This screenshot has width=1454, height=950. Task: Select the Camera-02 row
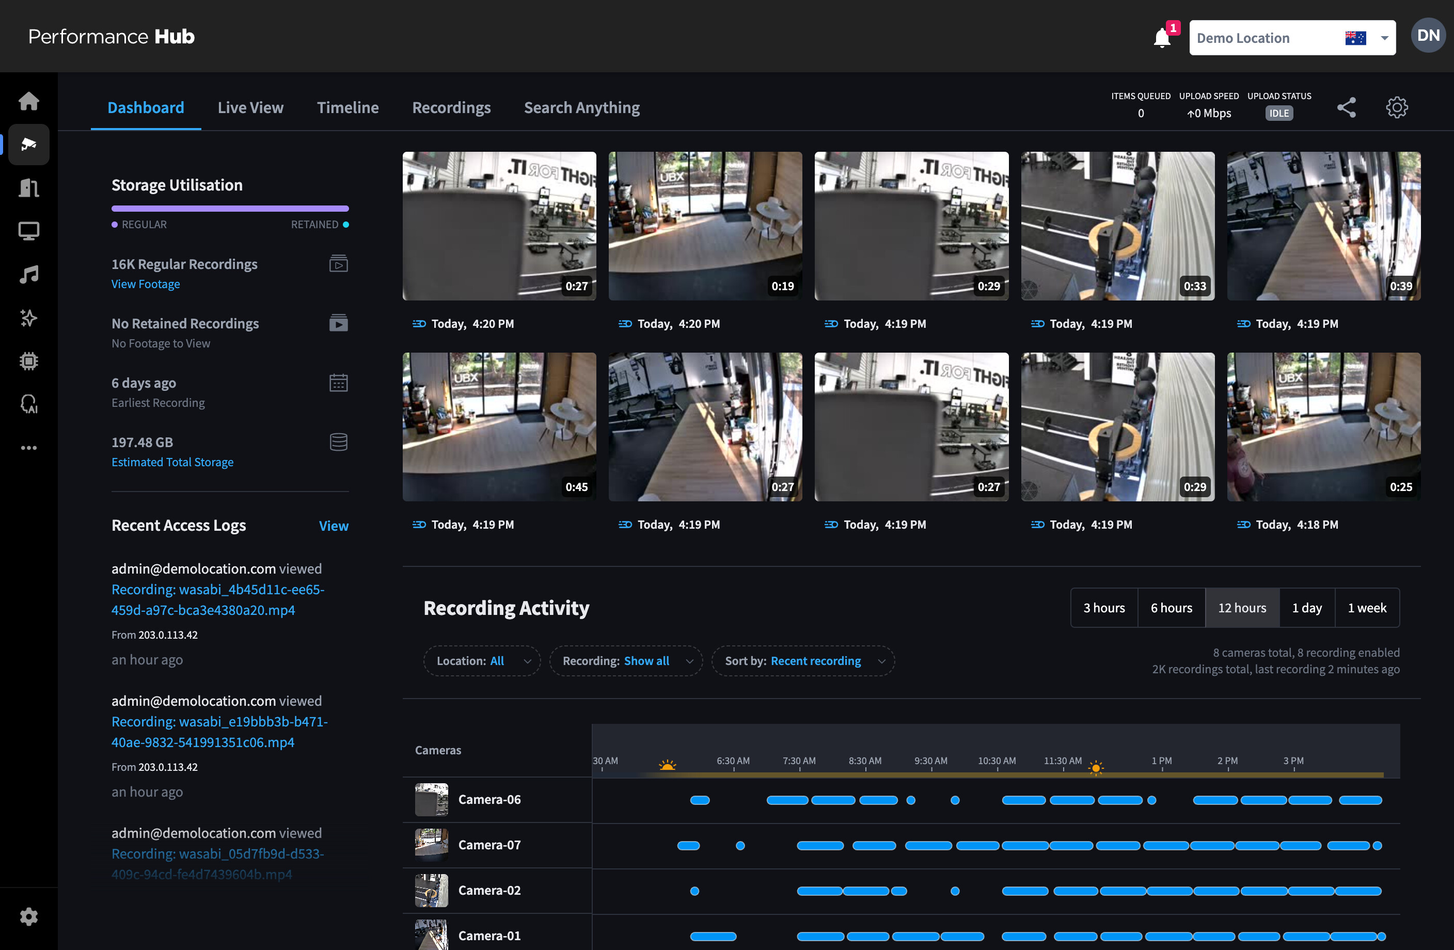(x=901, y=890)
